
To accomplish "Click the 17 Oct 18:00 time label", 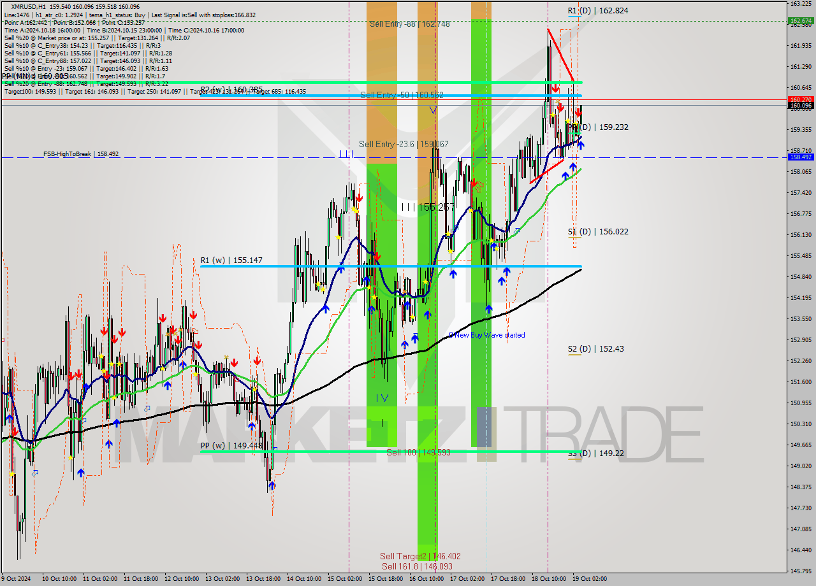I will (508, 579).
